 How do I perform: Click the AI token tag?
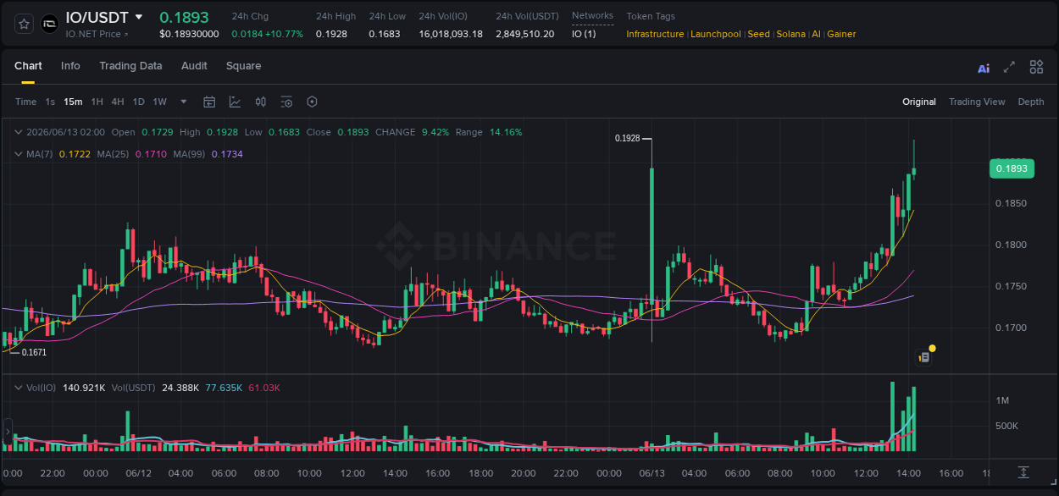pos(816,34)
